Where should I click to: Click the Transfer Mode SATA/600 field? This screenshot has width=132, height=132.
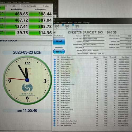[x=93, y=45]
